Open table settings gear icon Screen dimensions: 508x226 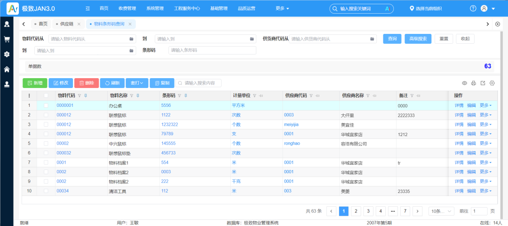pyautogui.click(x=492, y=83)
